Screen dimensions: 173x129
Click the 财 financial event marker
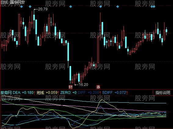point(70,87)
